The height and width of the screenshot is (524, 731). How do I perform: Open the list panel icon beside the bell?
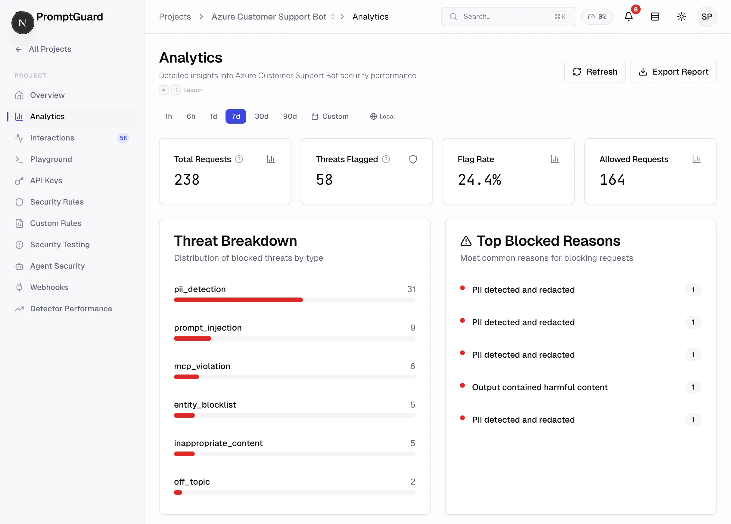click(655, 17)
